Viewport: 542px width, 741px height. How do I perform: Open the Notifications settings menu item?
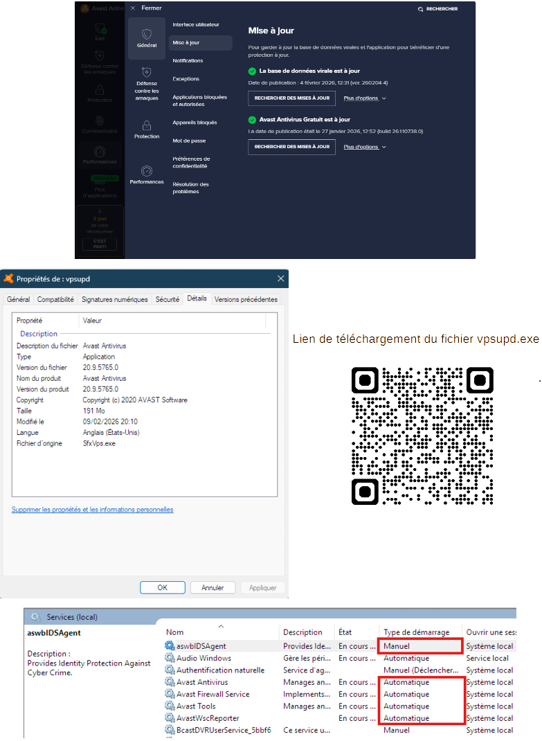tap(188, 61)
